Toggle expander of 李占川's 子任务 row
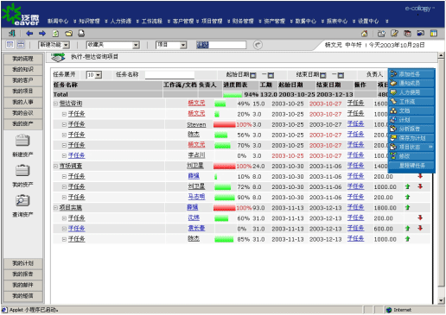446x315 pixels. tap(64, 155)
